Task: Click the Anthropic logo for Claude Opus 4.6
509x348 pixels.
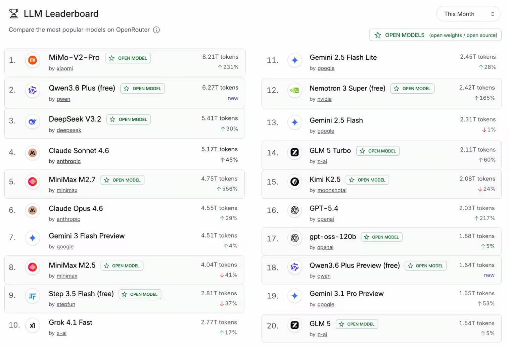Action: coord(33,210)
